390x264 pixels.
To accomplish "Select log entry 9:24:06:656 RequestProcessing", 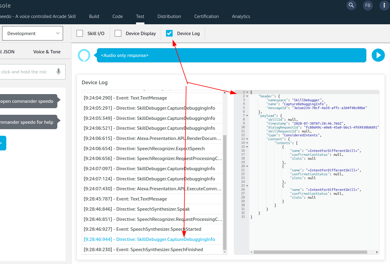I will click(152, 158).
